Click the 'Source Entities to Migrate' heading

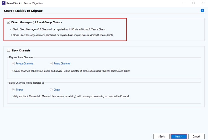[23, 11]
